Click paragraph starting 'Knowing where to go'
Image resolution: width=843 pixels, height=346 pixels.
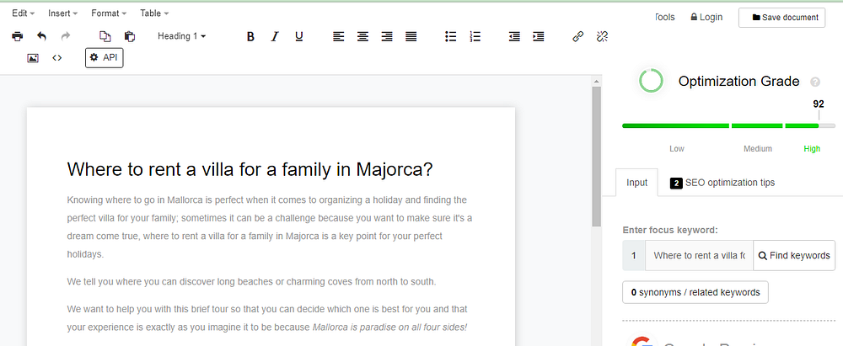tap(270, 227)
